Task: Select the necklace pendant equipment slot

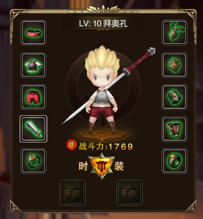Action: click(175, 32)
